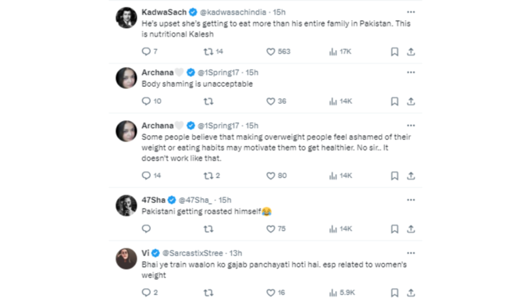531x299 pixels.
Task: Open more options menu on 47Sha's tweet
Action: [x=411, y=200]
